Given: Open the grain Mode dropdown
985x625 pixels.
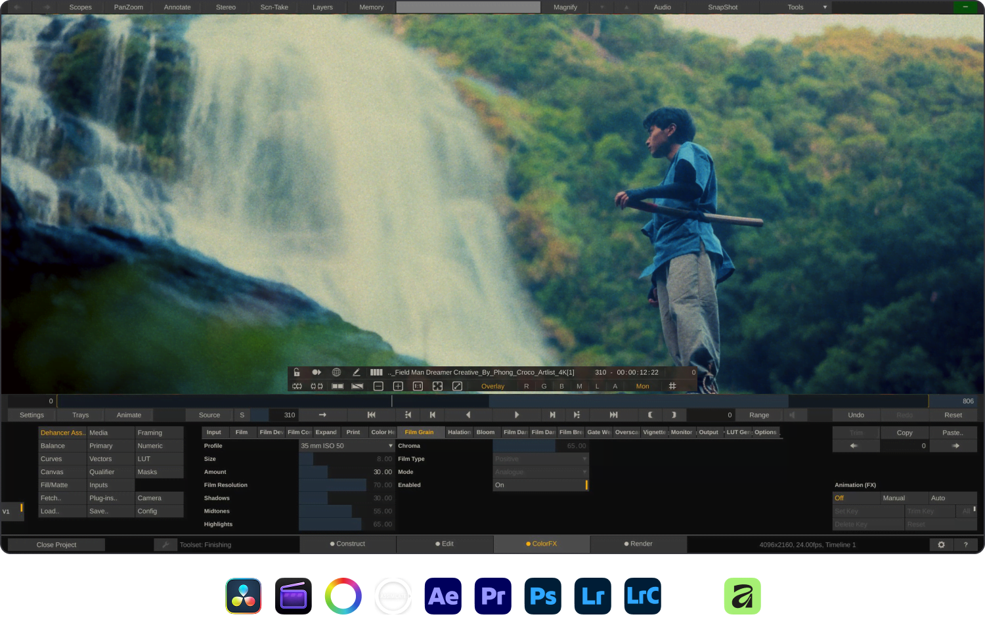Looking at the screenshot, I should pyautogui.click(x=540, y=472).
